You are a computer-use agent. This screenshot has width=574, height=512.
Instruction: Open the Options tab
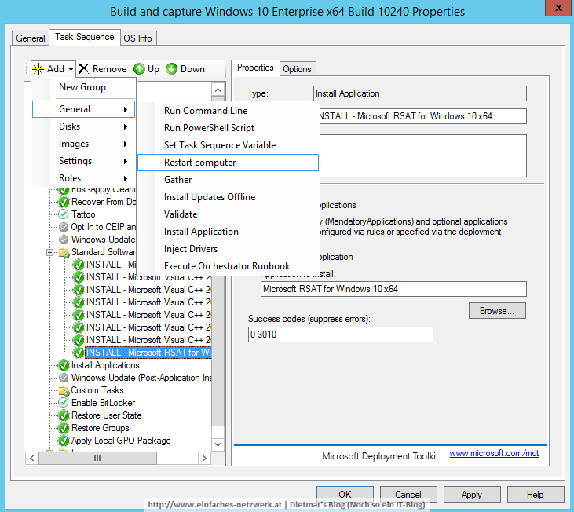297,69
